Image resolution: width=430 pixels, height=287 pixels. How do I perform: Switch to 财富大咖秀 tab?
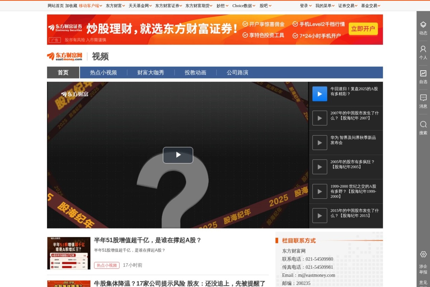pyautogui.click(x=151, y=72)
